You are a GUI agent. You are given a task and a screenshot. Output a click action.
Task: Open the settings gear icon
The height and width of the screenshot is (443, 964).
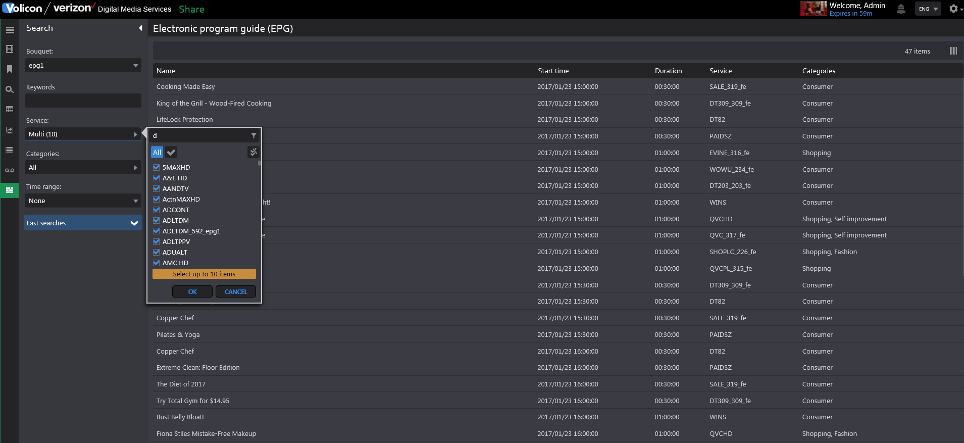[x=953, y=9]
